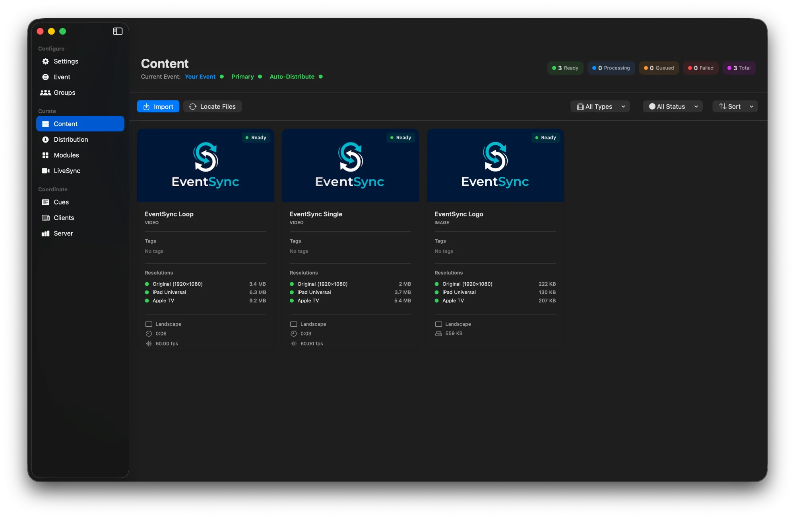The width and height of the screenshot is (795, 518).
Task: Select the Settings gear icon in sidebar
Action: (x=45, y=61)
